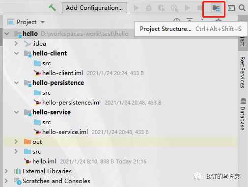The height and width of the screenshot is (187, 248).
Task: Open RestServices side tool window tab
Action: pyautogui.click(x=243, y=72)
